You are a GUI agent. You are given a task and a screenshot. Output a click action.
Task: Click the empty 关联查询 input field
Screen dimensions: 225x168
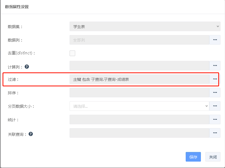[139, 133]
